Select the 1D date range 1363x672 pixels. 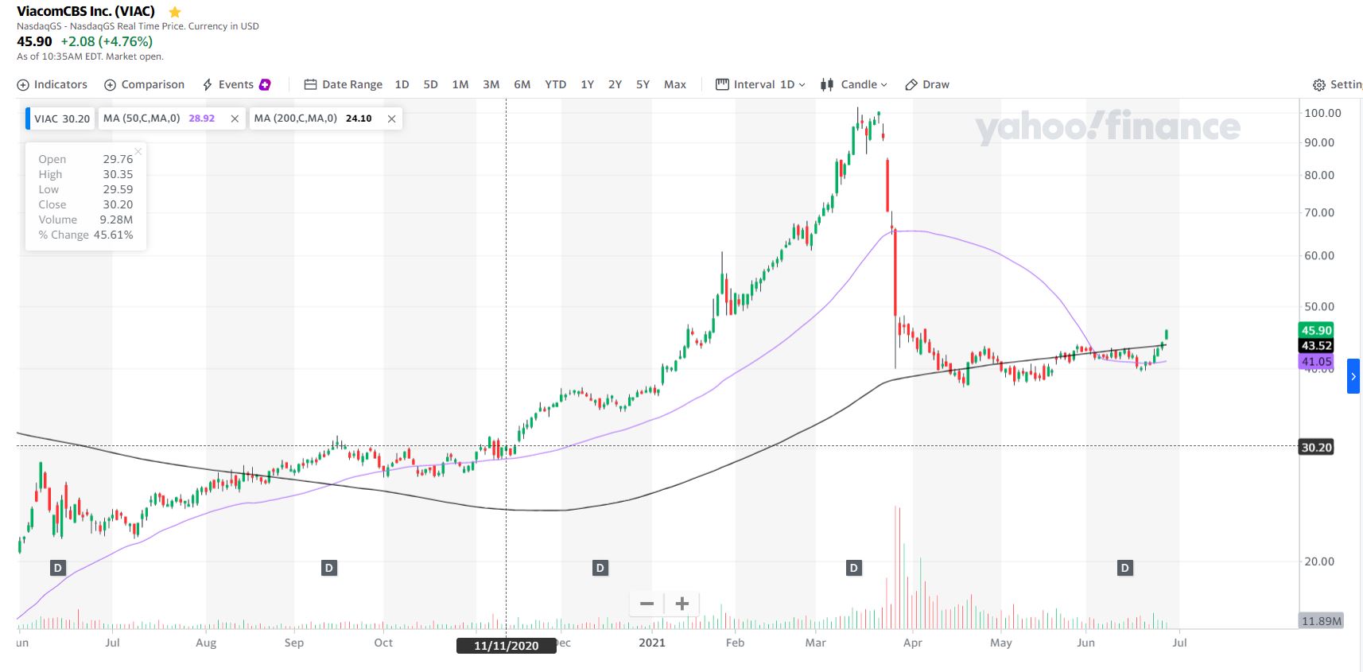click(402, 84)
